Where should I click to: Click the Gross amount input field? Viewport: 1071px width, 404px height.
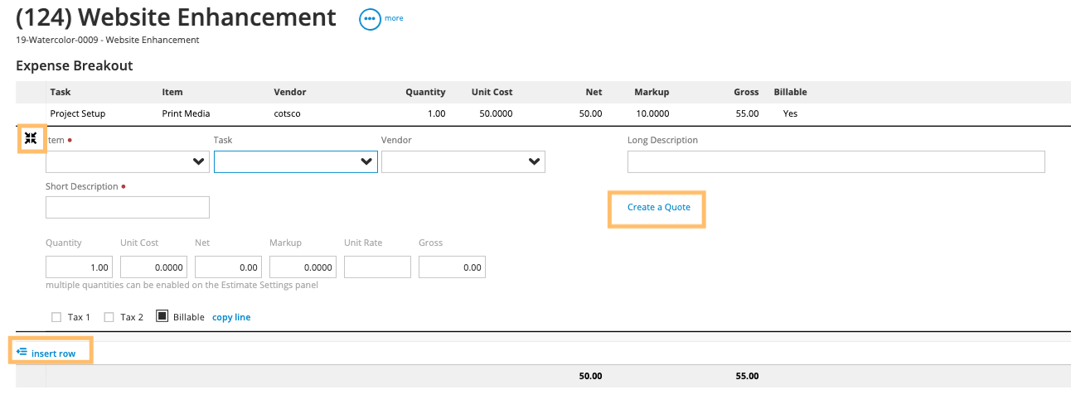click(x=452, y=267)
